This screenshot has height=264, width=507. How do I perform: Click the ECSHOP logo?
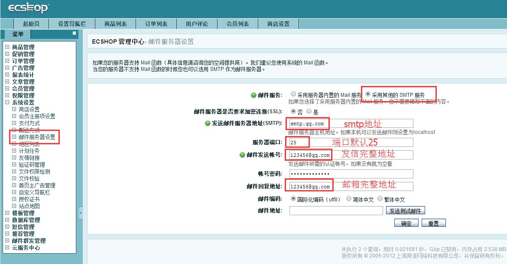pos(29,8)
